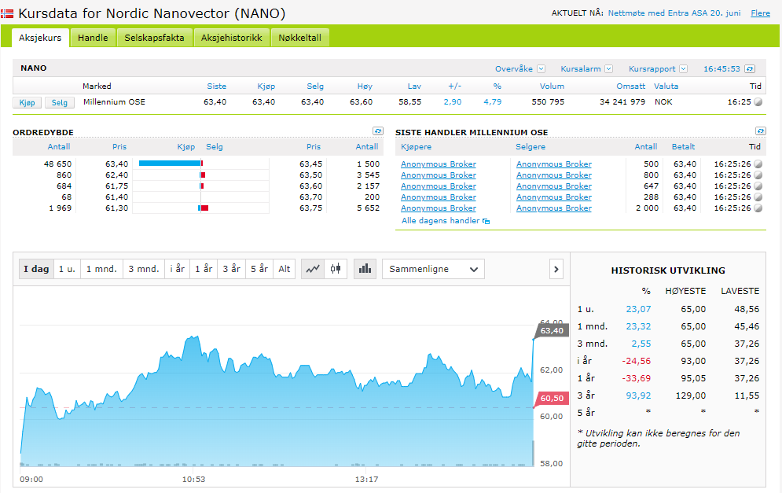Click the buy quantity 48 650 in order depth
Image resolution: width=782 pixels, height=493 pixels.
point(58,164)
